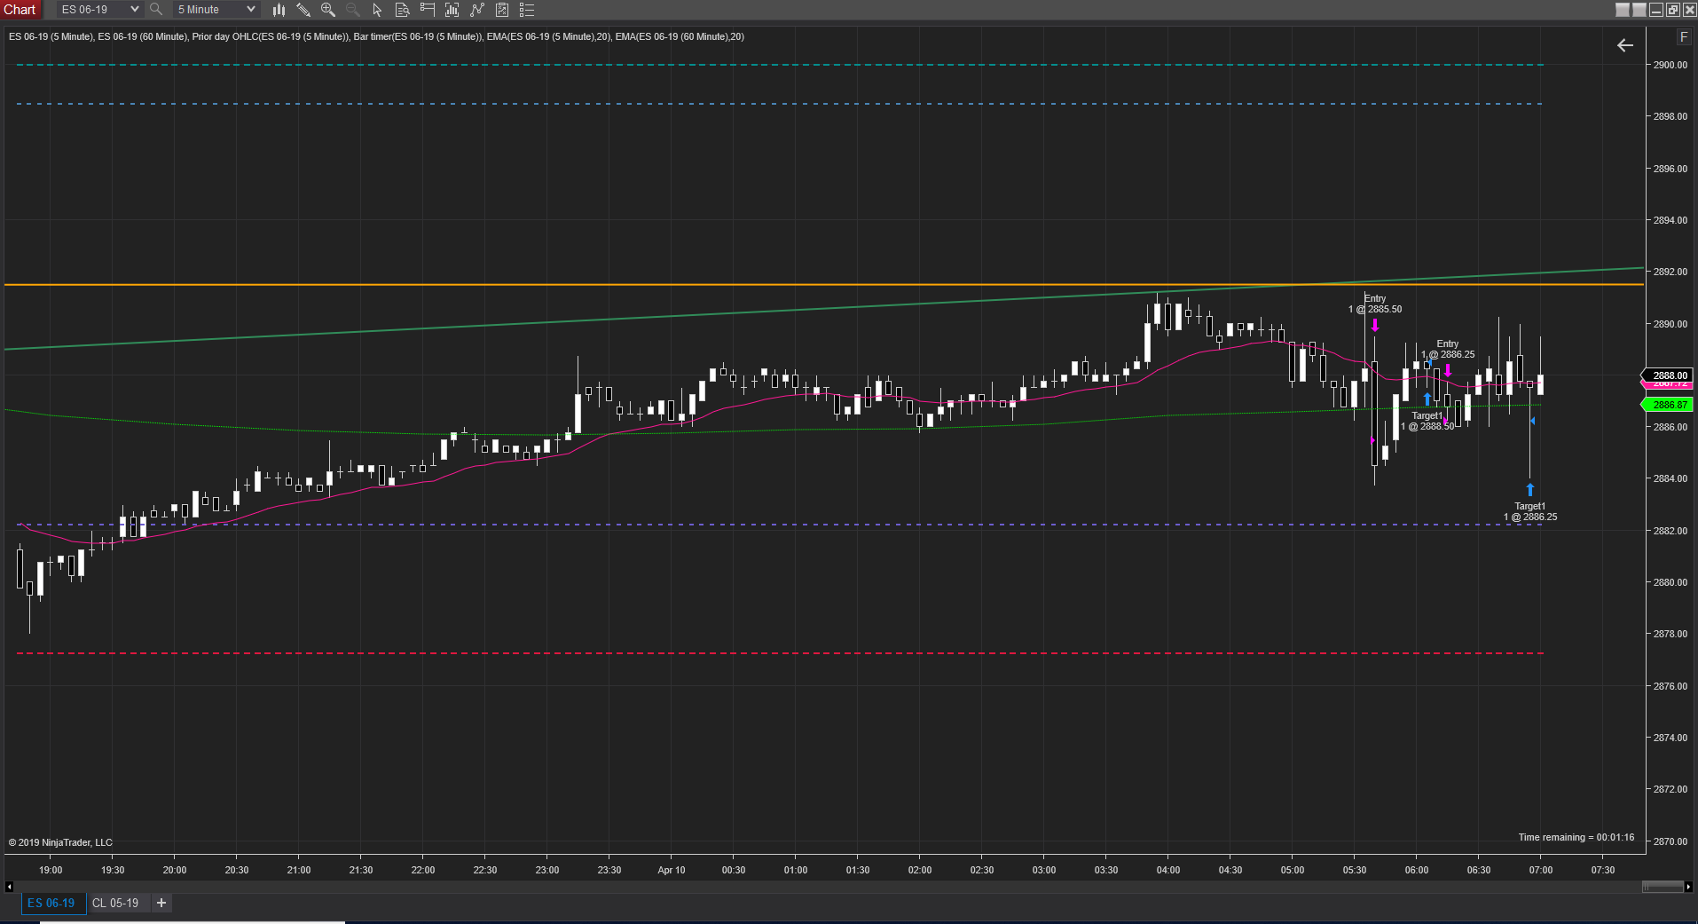Image resolution: width=1698 pixels, height=924 pixels.
Task: Click the 2870.00 price axis label
Action: point(1670,841)
